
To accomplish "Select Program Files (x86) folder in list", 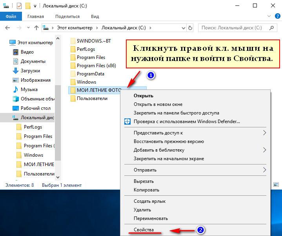I will pyautogui.click(x=93, y=66).
